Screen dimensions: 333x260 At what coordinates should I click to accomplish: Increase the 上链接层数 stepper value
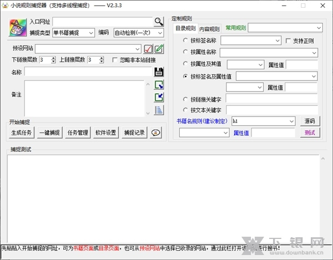coord(102,58)
